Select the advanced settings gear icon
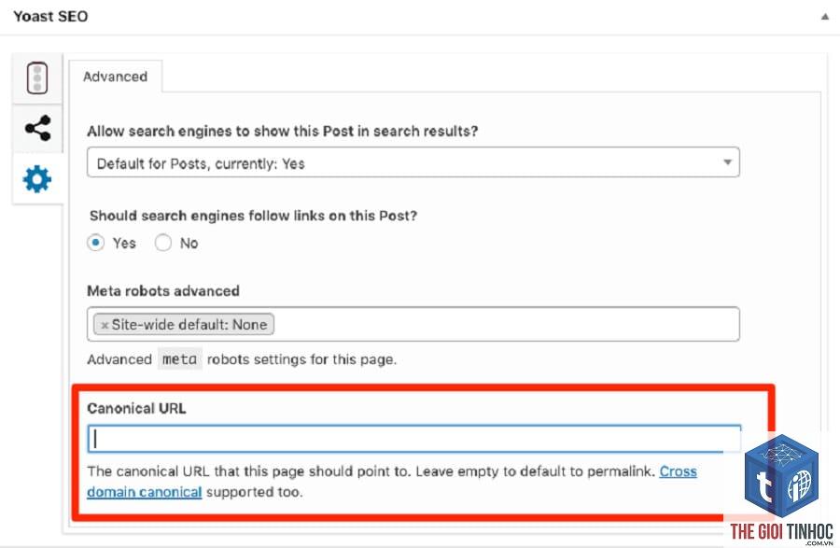 point(37,179)
